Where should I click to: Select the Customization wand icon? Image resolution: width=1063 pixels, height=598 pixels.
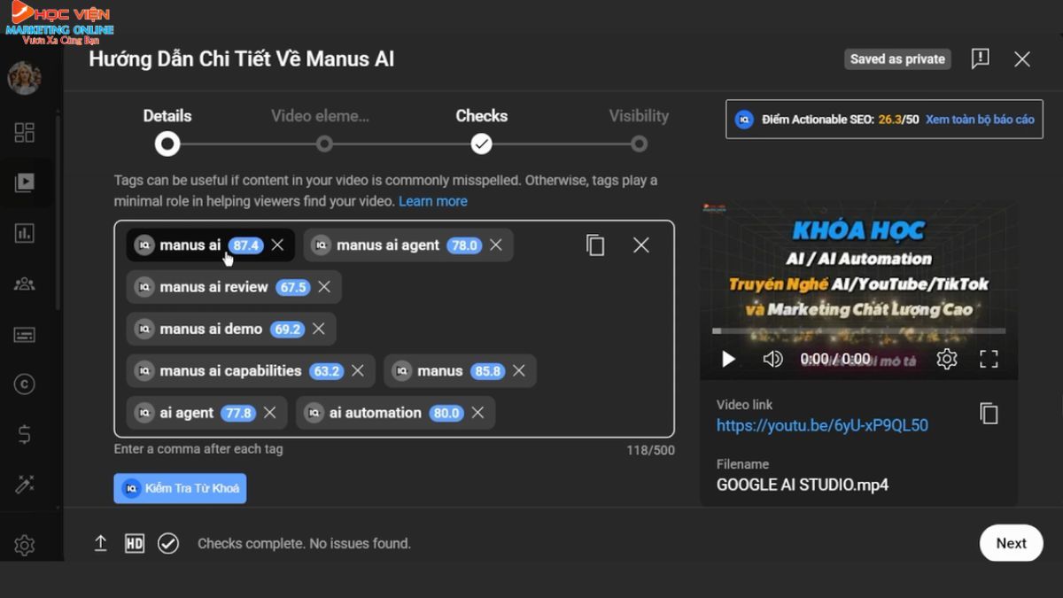point(25,484)
